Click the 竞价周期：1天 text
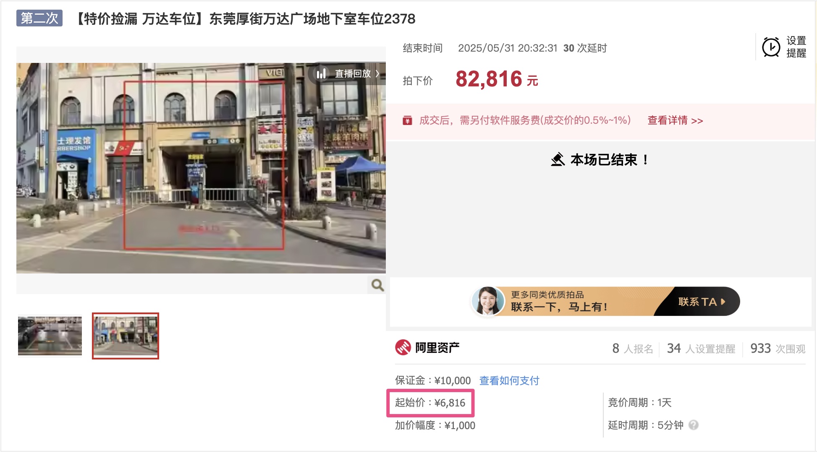This screenshot has height=453, width=817. (640, 403)
